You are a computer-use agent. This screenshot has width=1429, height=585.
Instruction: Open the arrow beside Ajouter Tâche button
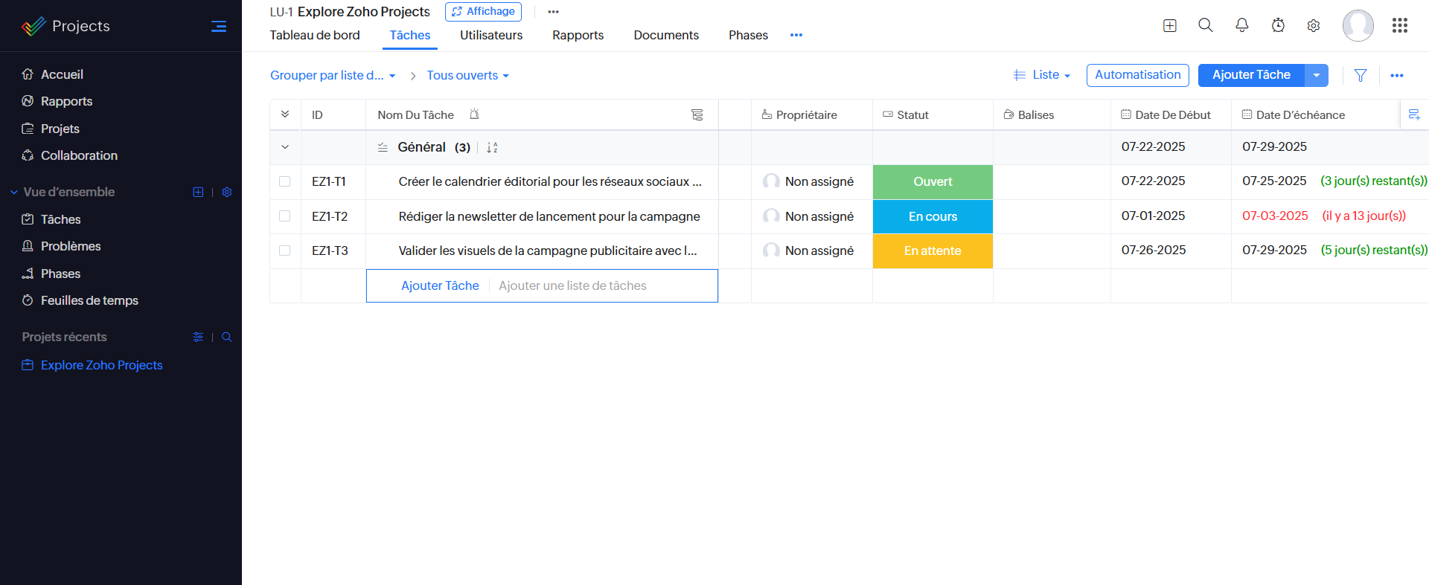[x=1316, y=75]
